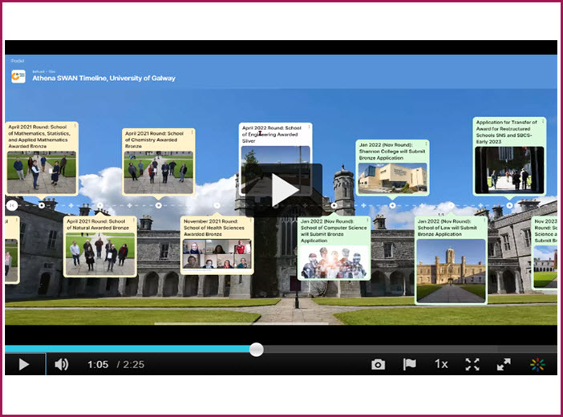The height and width of the screenshot is (417, 563).
Task: Open School of Law Bronze Application card
Action: pyautogui.click(x=451, y=260)
